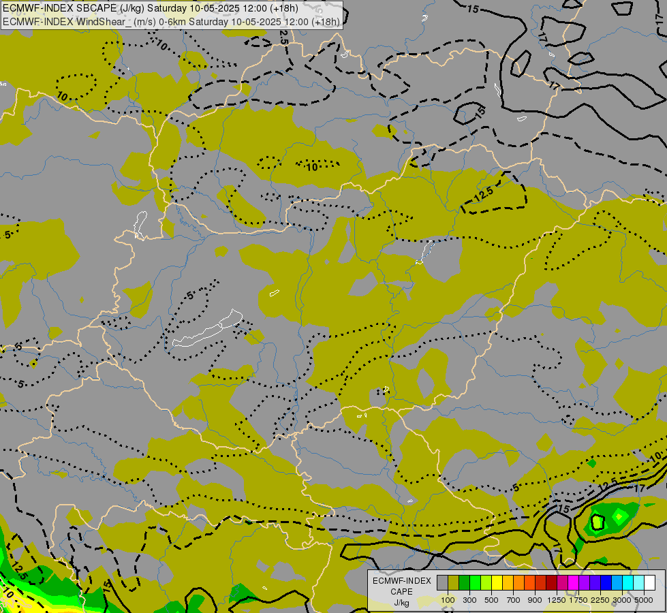The height and width of the screenshot is (613, 667).
Task: Click the bright green legend swatch
Action: [x=475, y=583]
